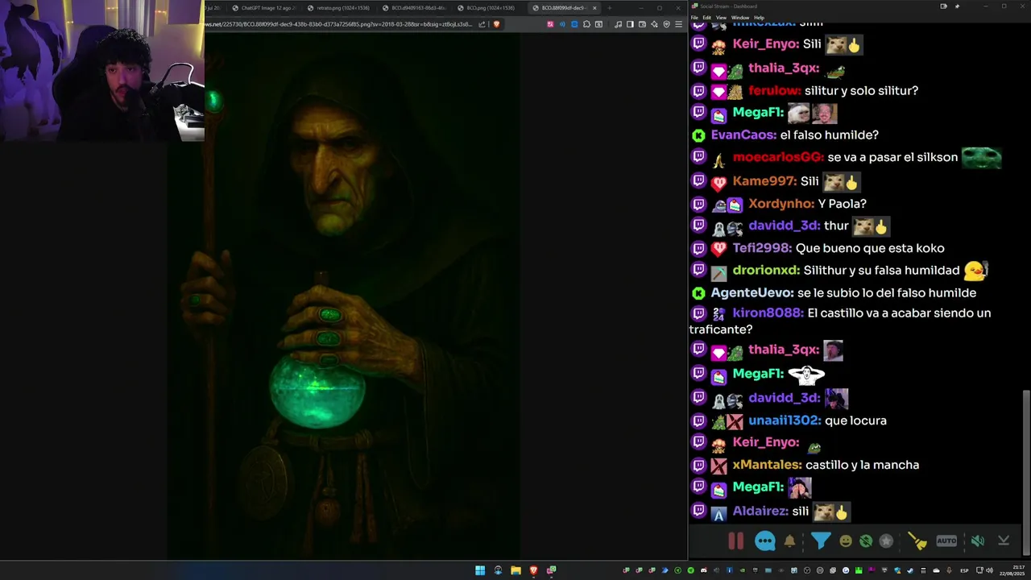This screenshot has width=1031, height=580.
Task: Toggle the browser sidebar panel icon
Action: click(630, 24)
